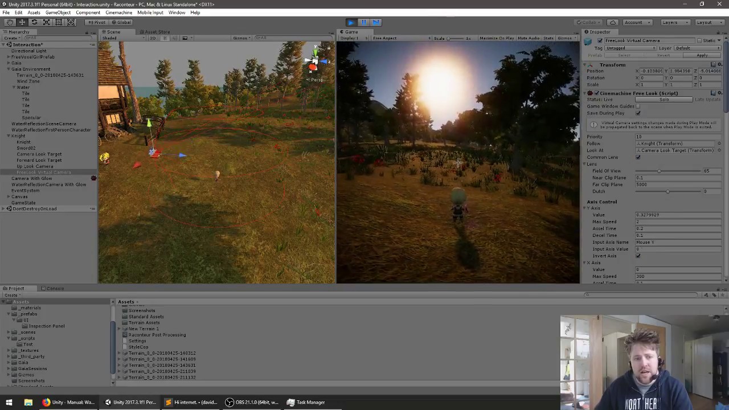Toggle the Global handle rotation button
729x410 pixels.
121,22
